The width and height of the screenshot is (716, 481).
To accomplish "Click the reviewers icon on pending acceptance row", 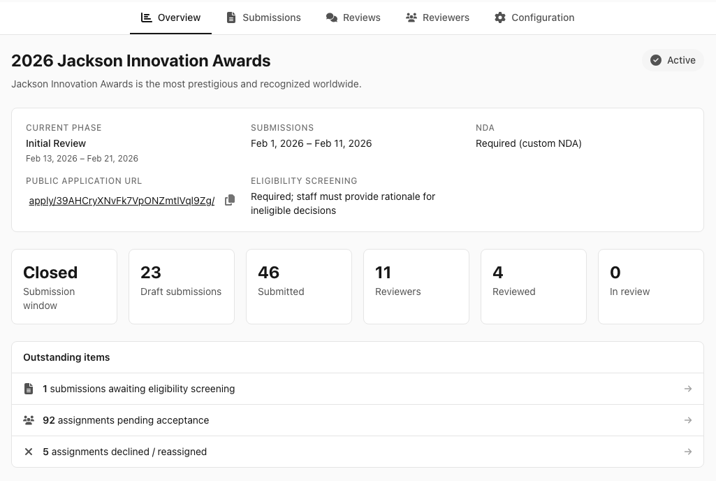I will pyautogui.click(x=29, y=419).
